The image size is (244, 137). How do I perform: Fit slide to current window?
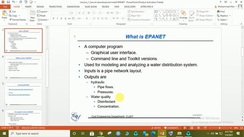click(x=241, y=128)
